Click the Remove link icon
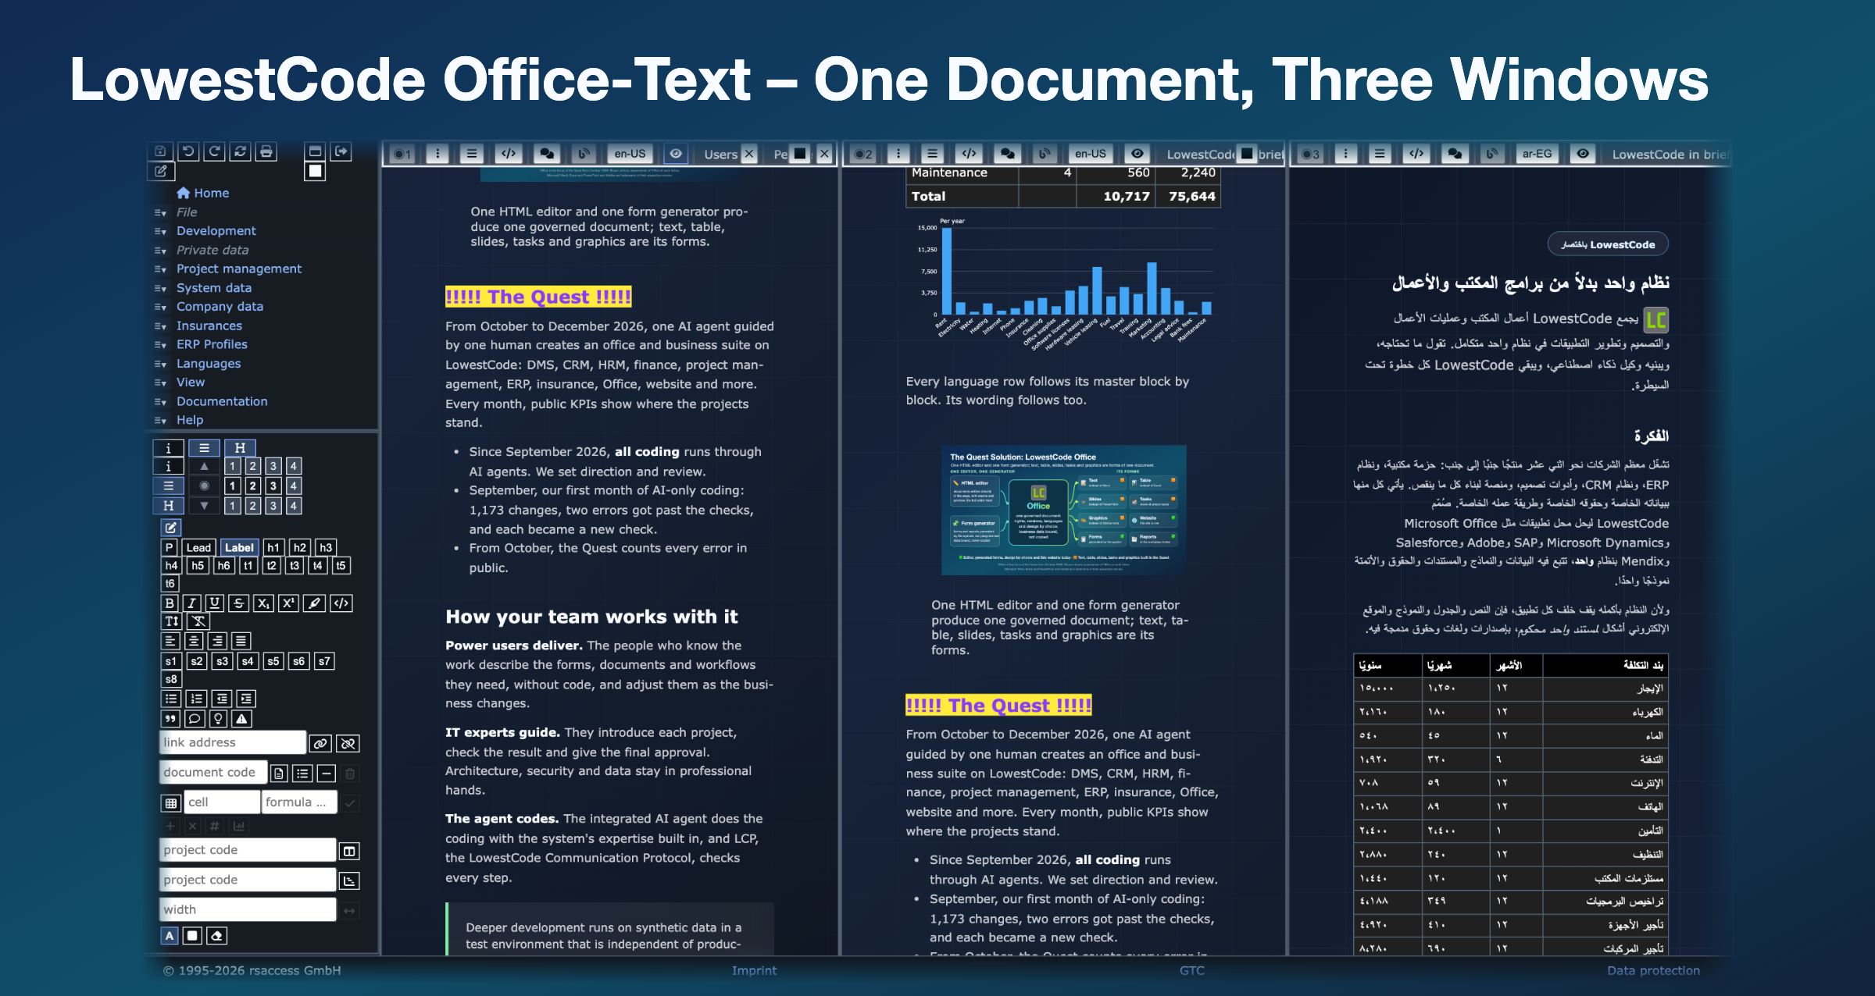Screen dimensions: 1875x996 tap(348, 743)
